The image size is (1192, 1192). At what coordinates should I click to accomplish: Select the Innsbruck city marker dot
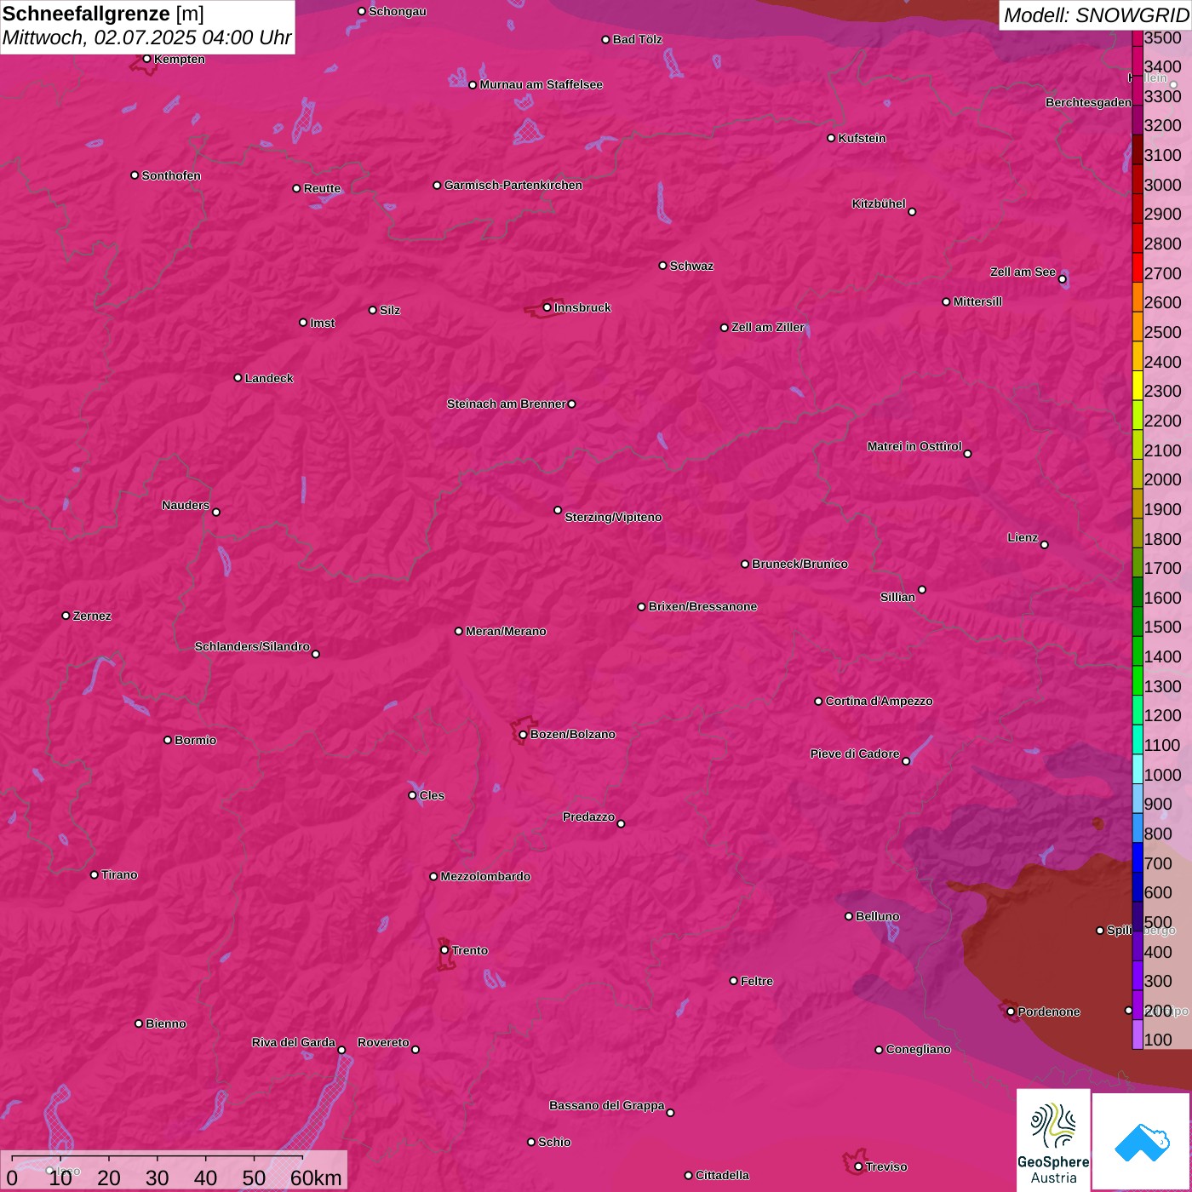(x=547, y=307)
